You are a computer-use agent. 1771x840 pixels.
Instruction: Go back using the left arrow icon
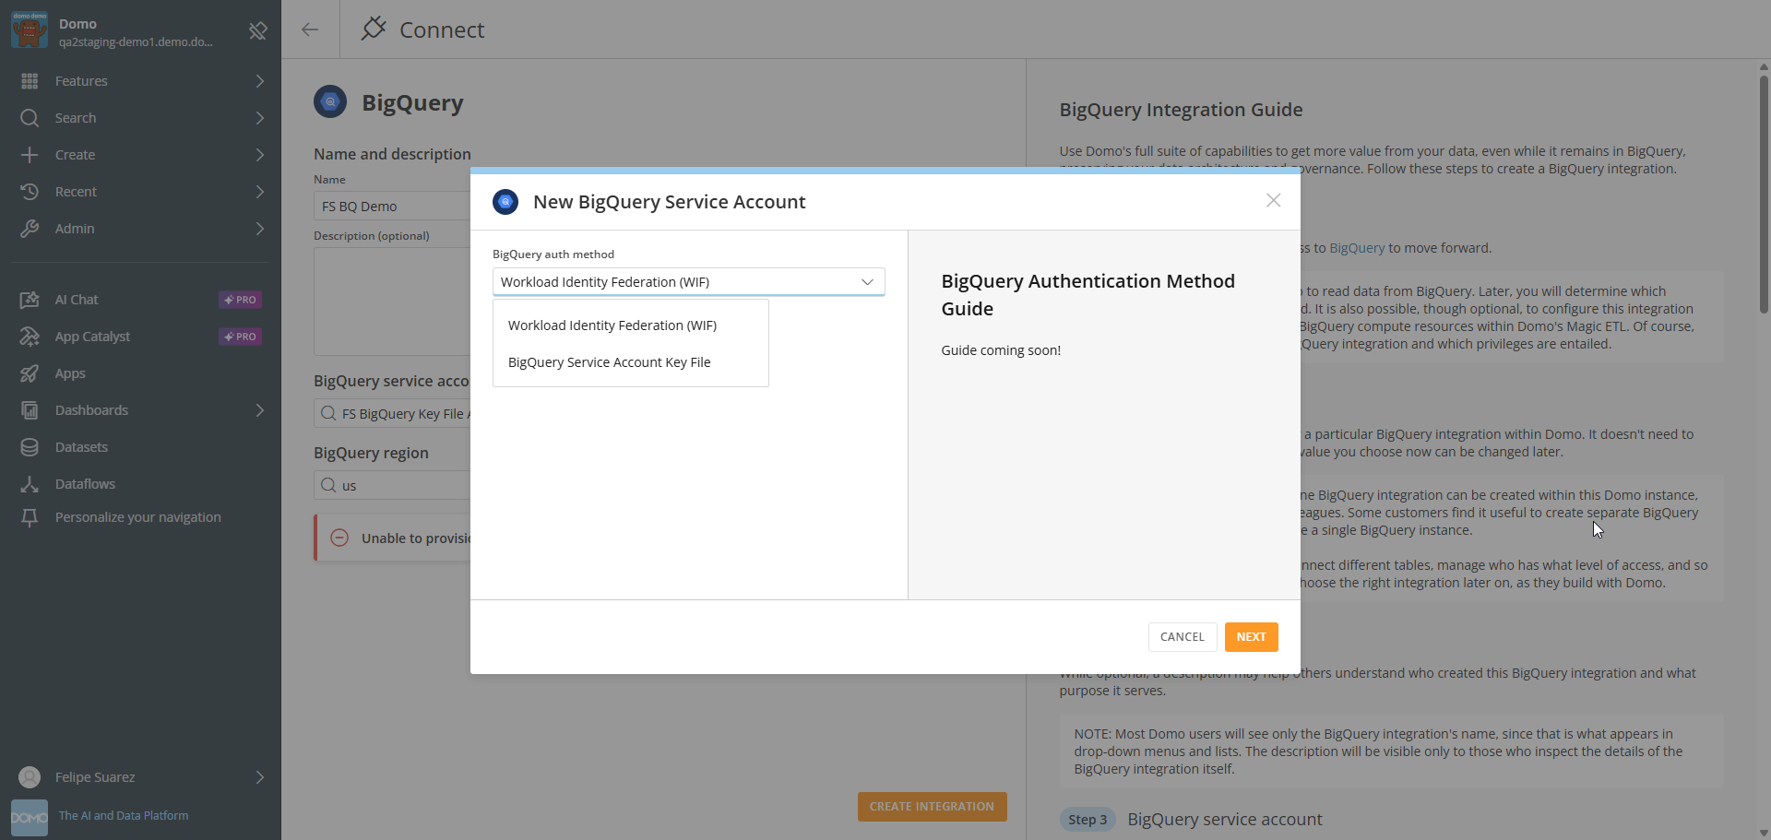point(310,30)
